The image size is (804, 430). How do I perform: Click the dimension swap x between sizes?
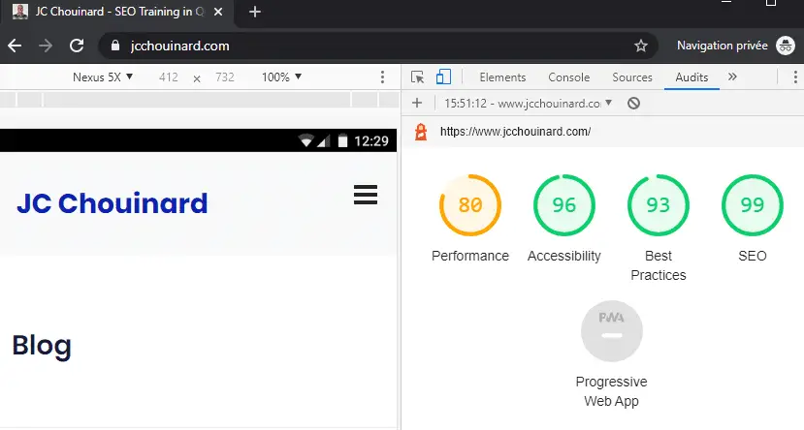(x=196, y=78)
